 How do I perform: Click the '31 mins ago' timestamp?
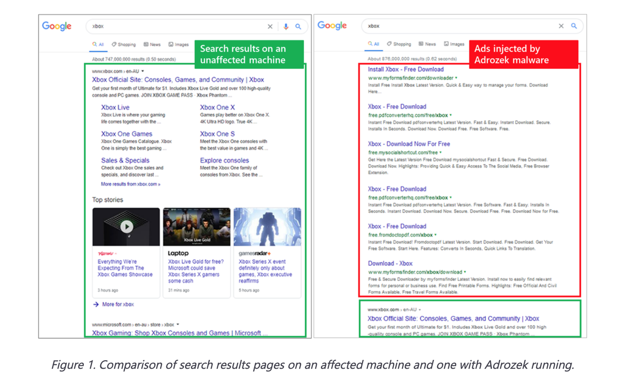click(x=179, y=290)
